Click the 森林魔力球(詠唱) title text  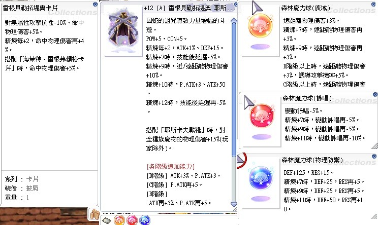307,98
